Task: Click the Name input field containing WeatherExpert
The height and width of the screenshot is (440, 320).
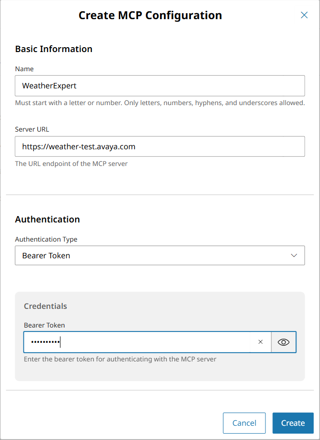Action: coord(160,85)
